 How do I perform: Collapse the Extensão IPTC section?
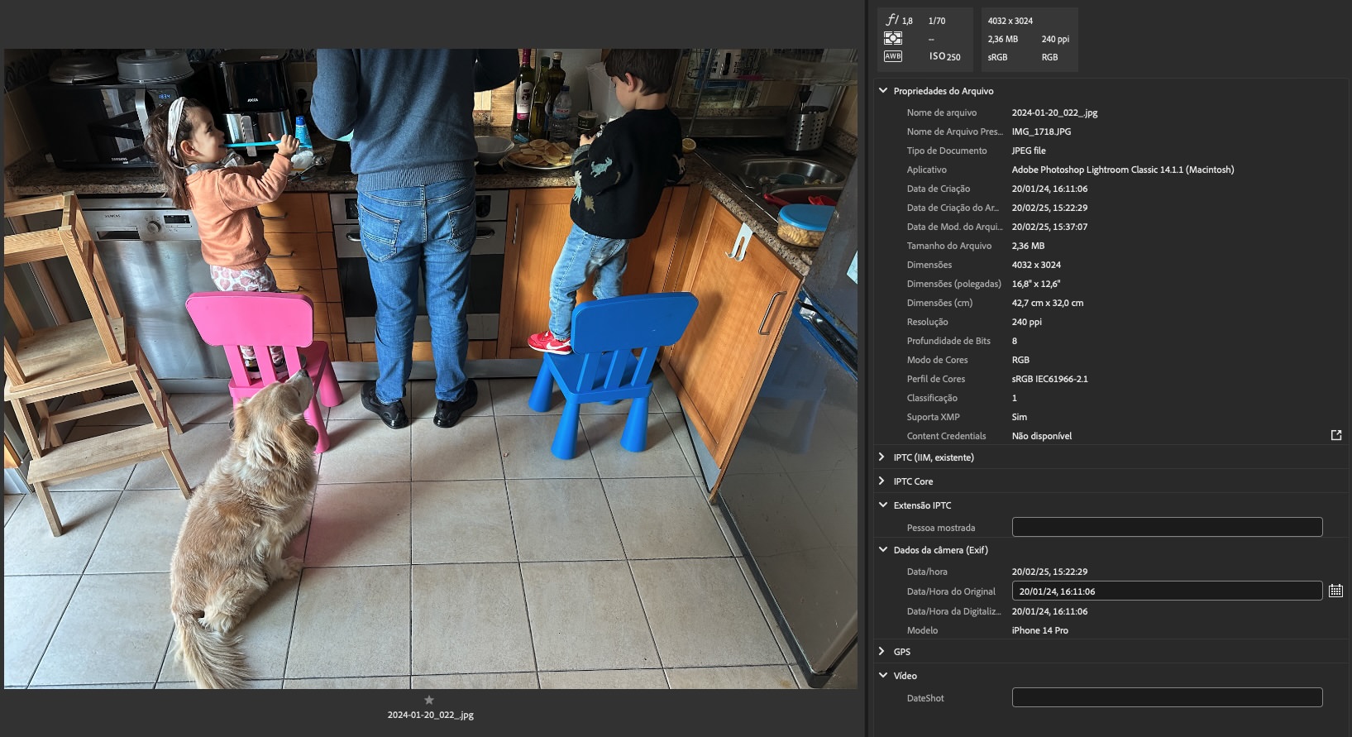coord(883,505)
